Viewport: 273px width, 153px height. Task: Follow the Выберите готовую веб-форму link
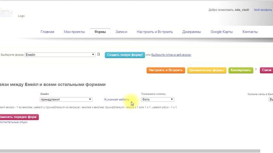(x=171, y=55)
